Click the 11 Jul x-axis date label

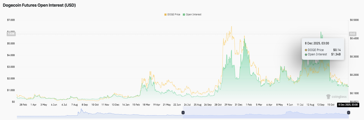click(300, 105)
